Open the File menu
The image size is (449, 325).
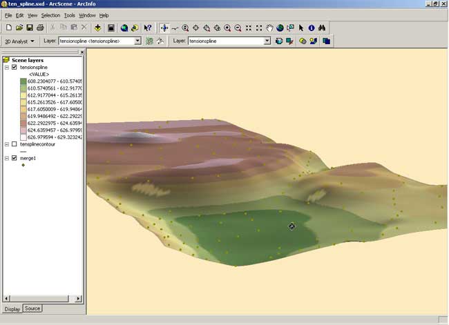tap(8, 15)
